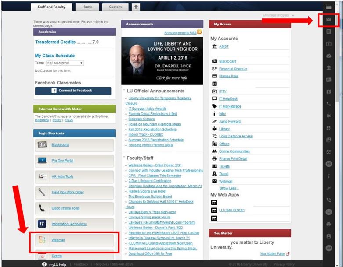Open the Webmail login shortcut link

coord(58,240)
